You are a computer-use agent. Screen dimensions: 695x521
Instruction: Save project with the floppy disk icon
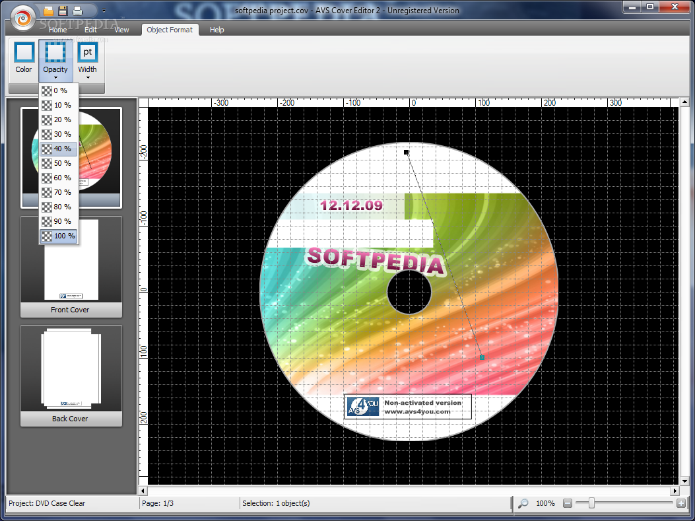point(63,11)
